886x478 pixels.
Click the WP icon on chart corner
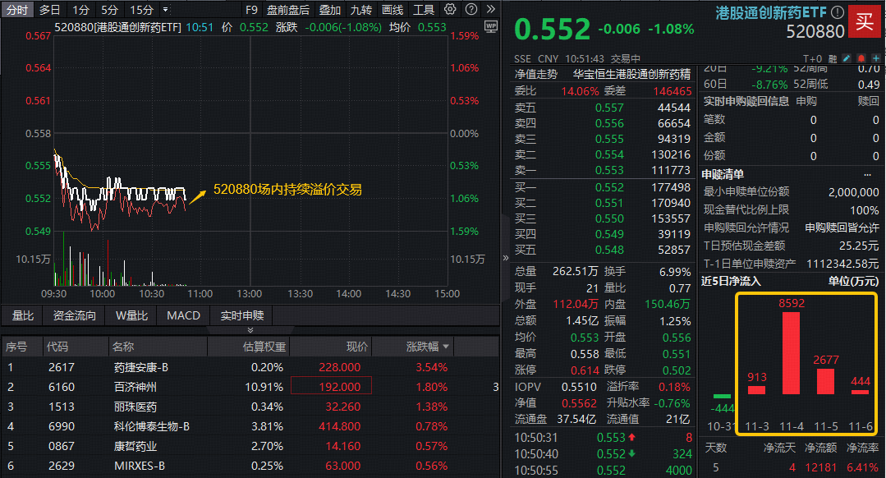tap(491, 27)
